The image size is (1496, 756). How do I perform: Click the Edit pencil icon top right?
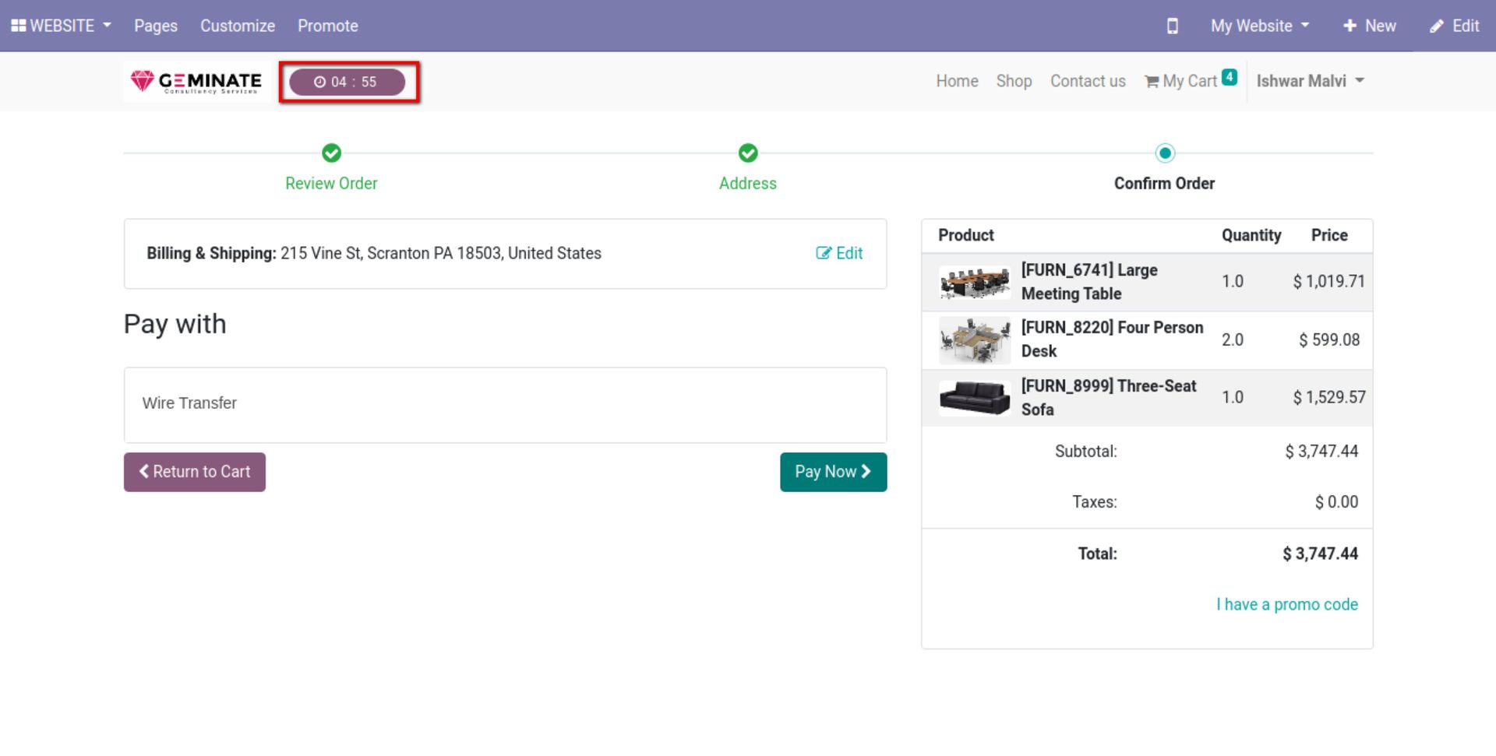1453,26
